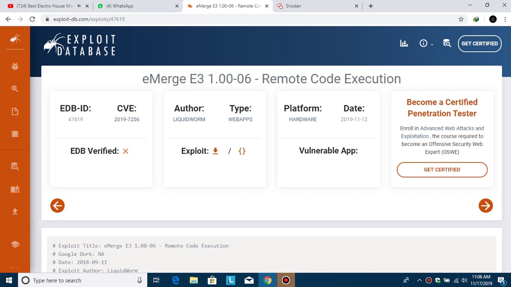Open the Windows Start menu
Screen dimensions: 511x287
click(9, 280)
